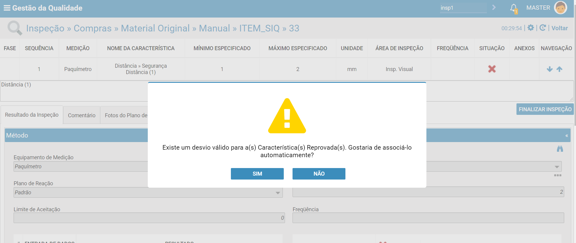
Task: Click the Distância » Segurança cell
Action: pyautogui.click(x=141, y=69)
